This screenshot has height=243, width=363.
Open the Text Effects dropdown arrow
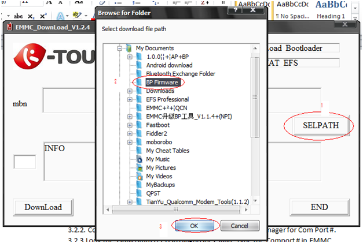point(67,16)
